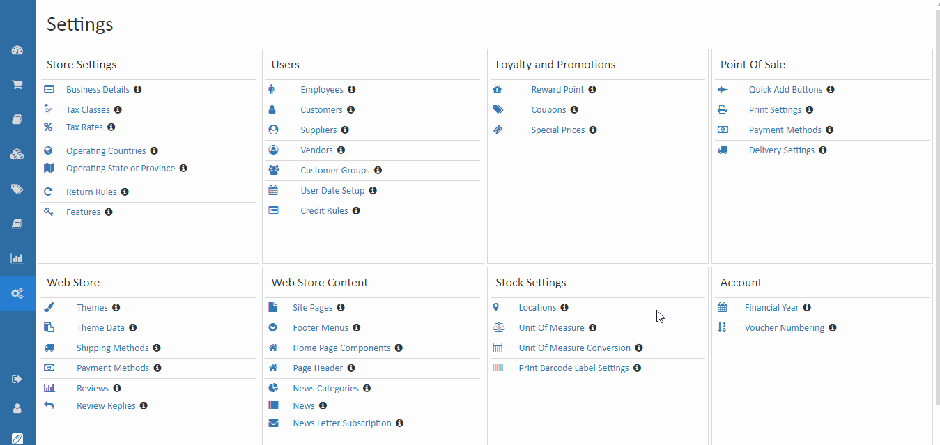Open Point Of Sale Payment Methods
This screenshot has height=445, width=940.
click(785, 130)
